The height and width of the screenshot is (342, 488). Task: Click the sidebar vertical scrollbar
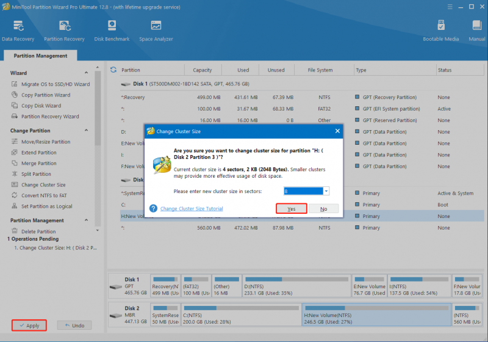point(98,108)
